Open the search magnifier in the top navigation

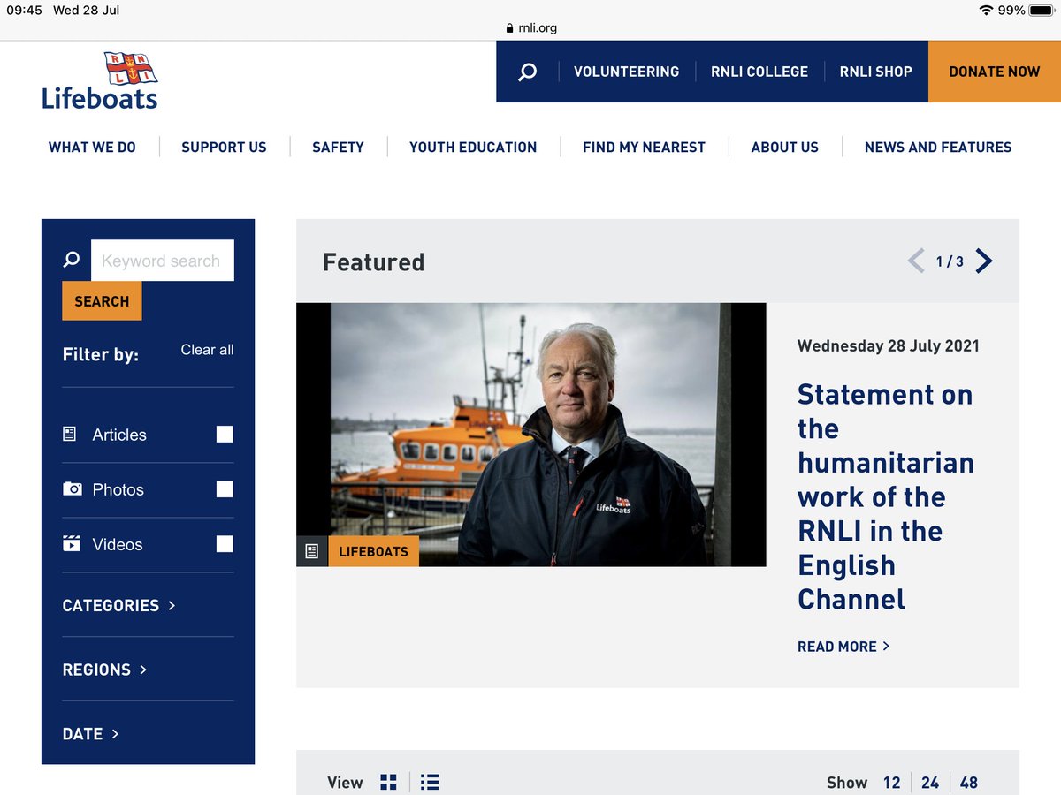pyautogui.click(x=527, y=72)
